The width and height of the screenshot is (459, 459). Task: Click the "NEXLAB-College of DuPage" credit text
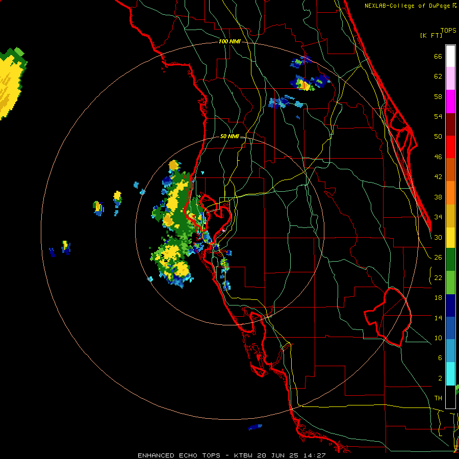(407, 6)
